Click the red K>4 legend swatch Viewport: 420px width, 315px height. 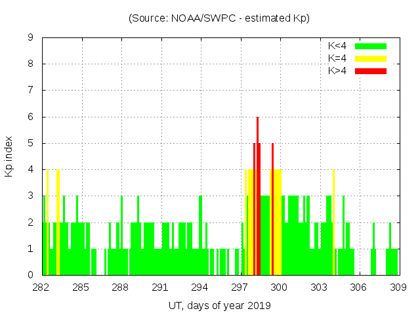point(371,71)
